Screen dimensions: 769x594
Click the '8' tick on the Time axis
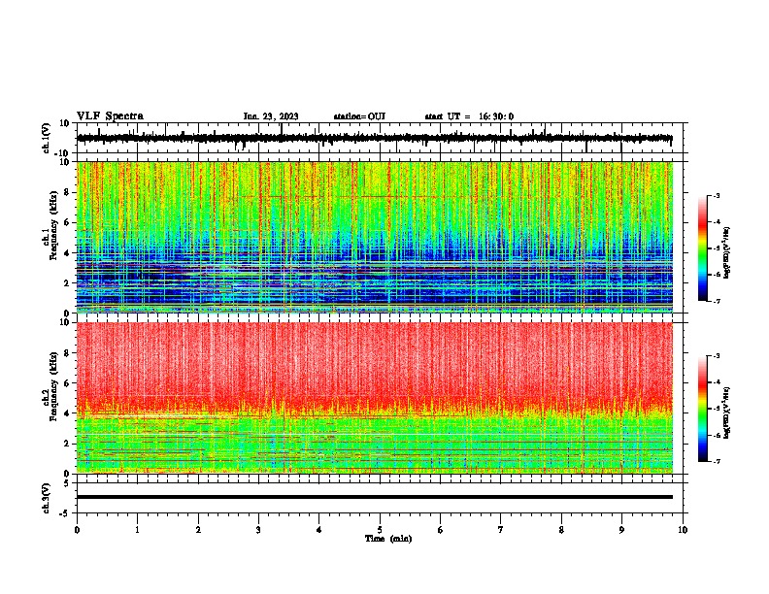(x=561, y=530)
